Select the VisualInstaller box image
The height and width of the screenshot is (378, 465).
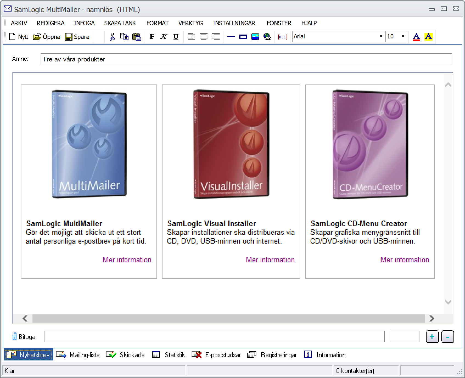(x=231, y=144)
